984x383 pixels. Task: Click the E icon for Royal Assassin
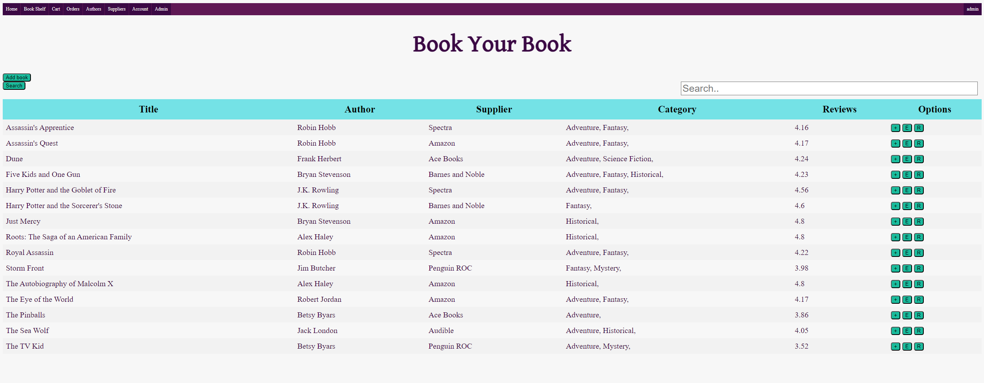pyautogui.click(x=907, y=253)
